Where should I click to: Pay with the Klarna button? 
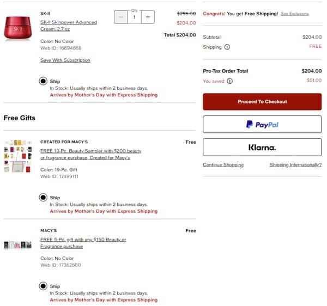coord(262,147)
